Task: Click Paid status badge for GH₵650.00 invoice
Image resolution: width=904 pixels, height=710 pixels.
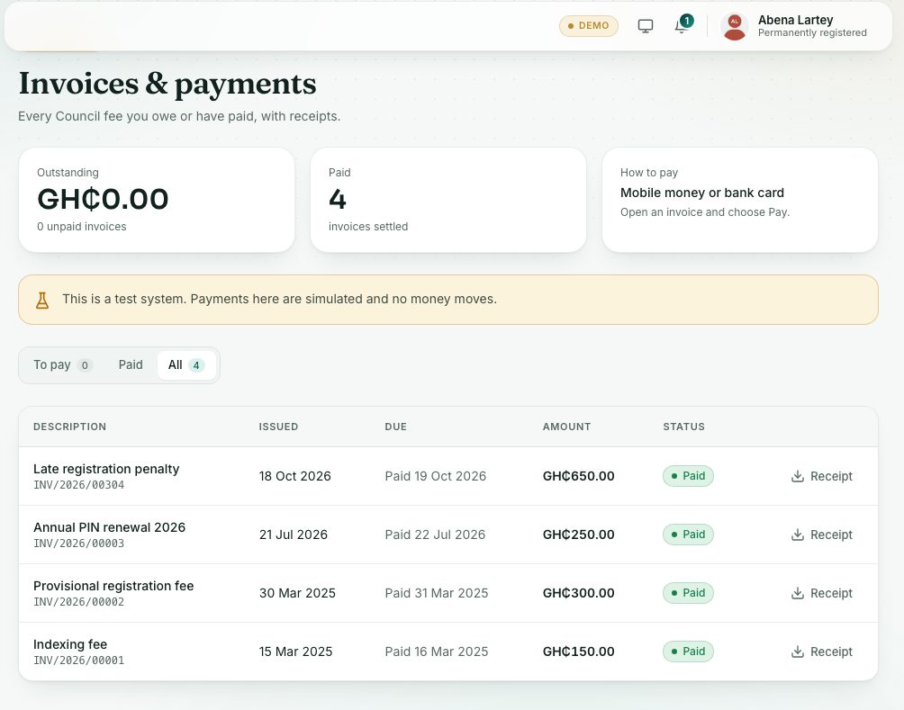Action: tap(689, 476)
